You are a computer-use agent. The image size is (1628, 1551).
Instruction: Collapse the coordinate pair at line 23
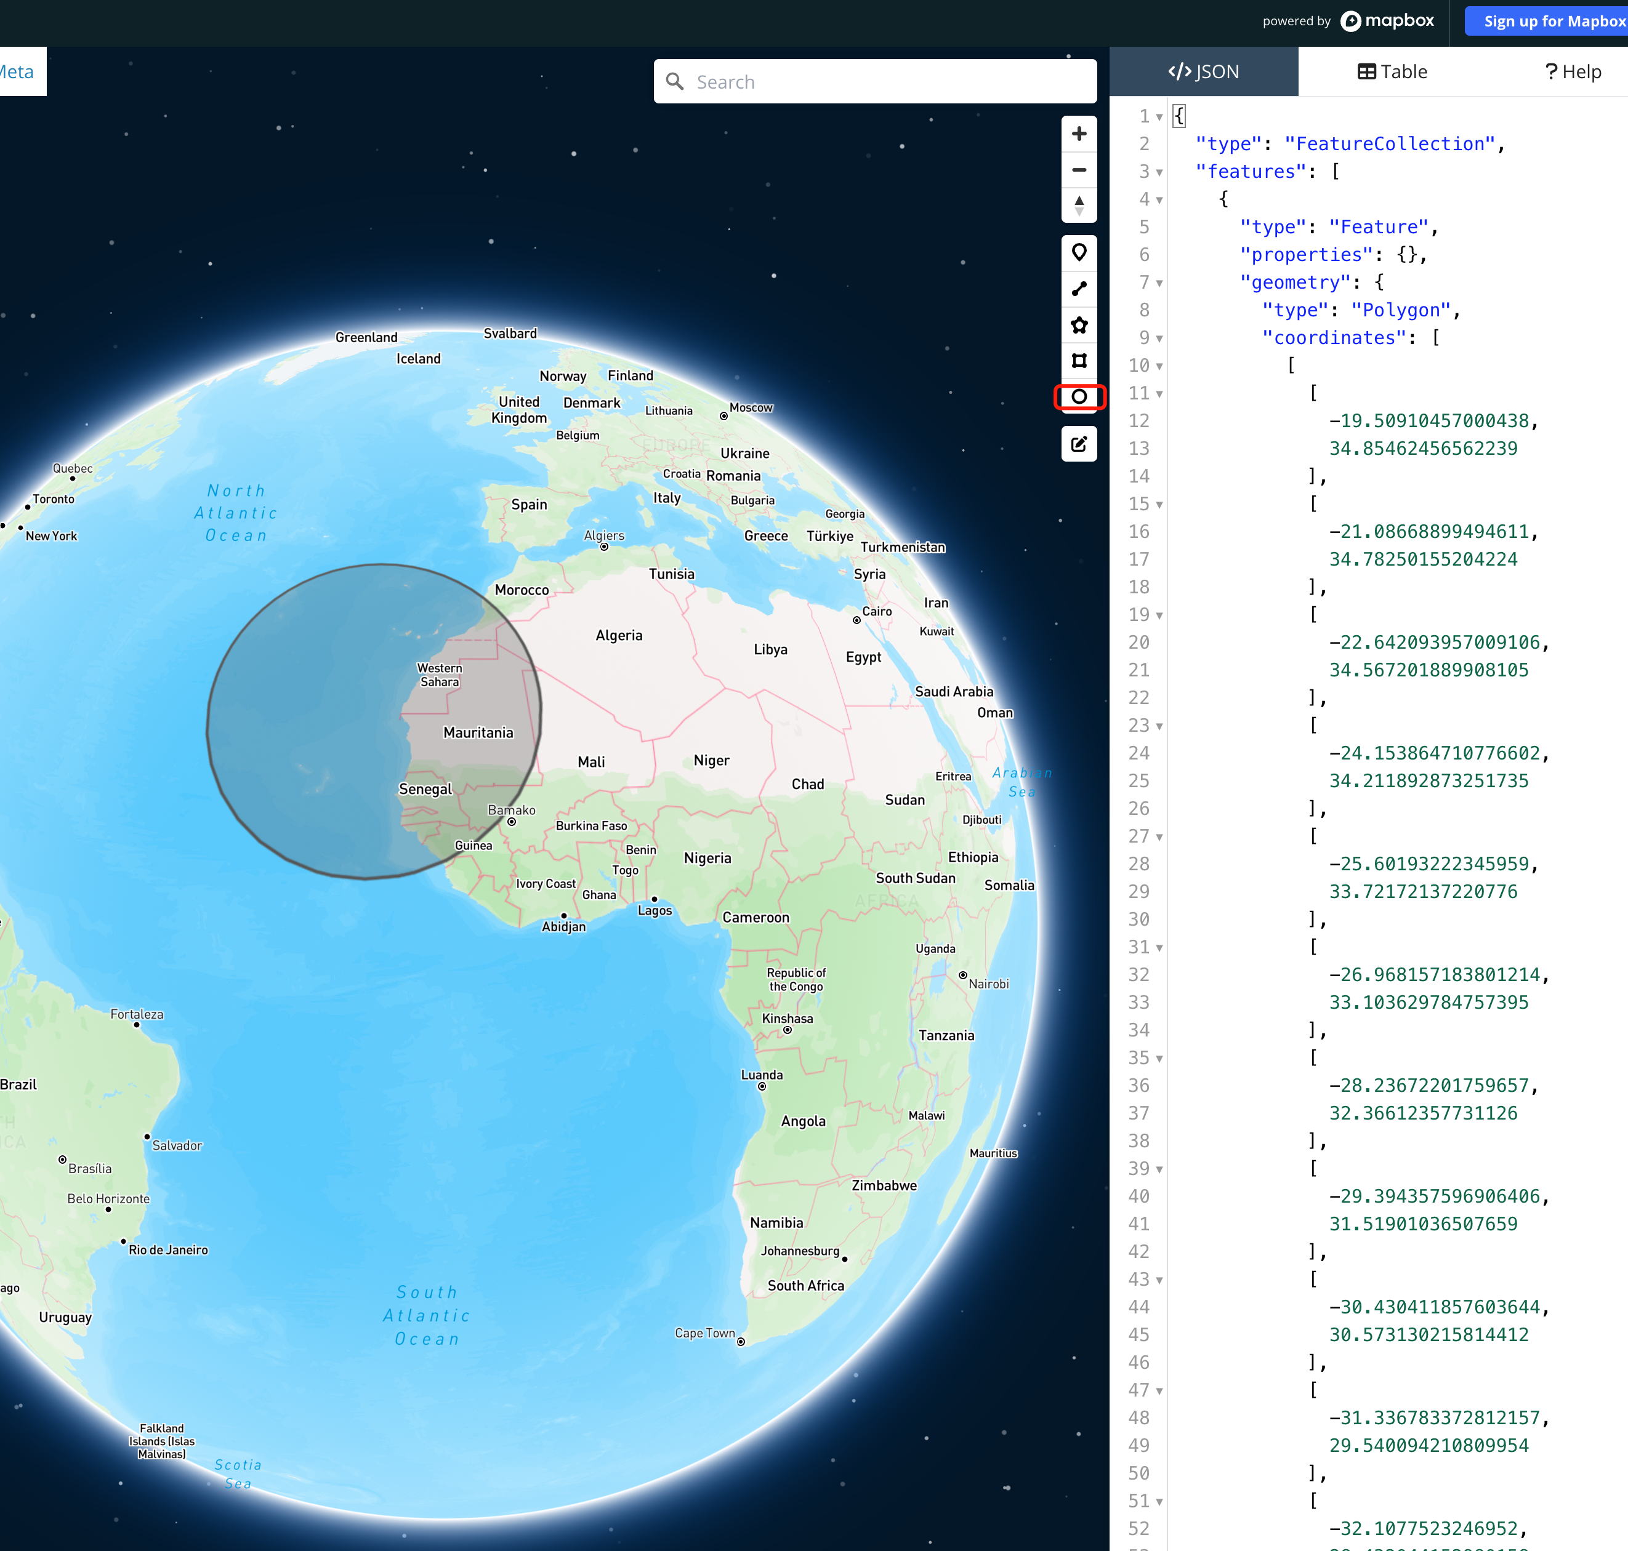coord(1159,726)
